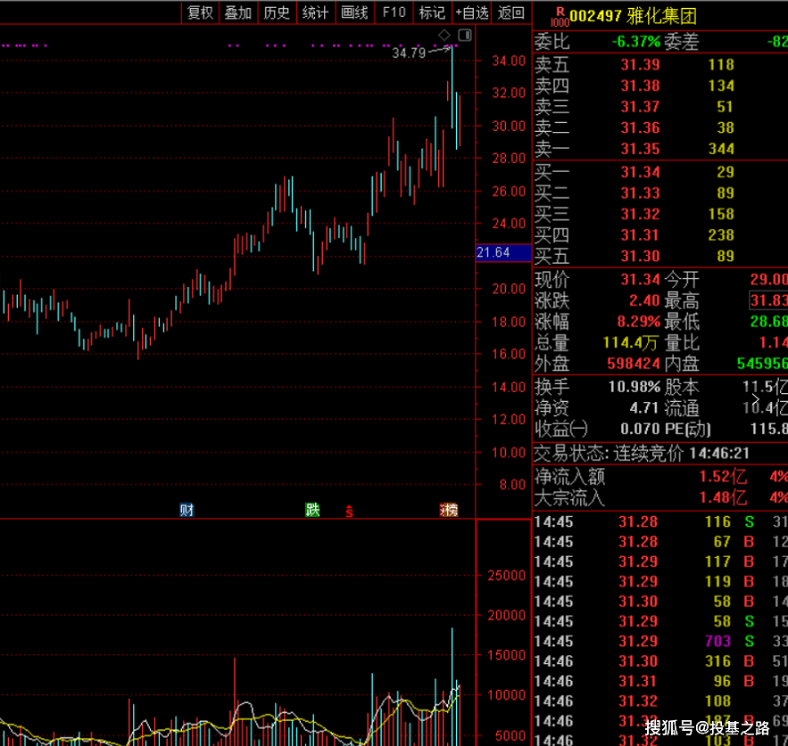Expand the arrow next to 股本 value
The image size is (788, 746).
[x=755, y=398]
